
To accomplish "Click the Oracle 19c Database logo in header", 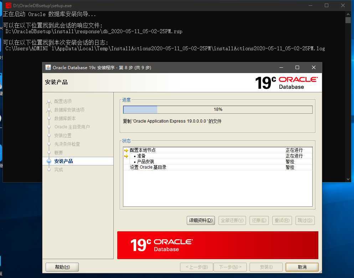I will (286, 83).
